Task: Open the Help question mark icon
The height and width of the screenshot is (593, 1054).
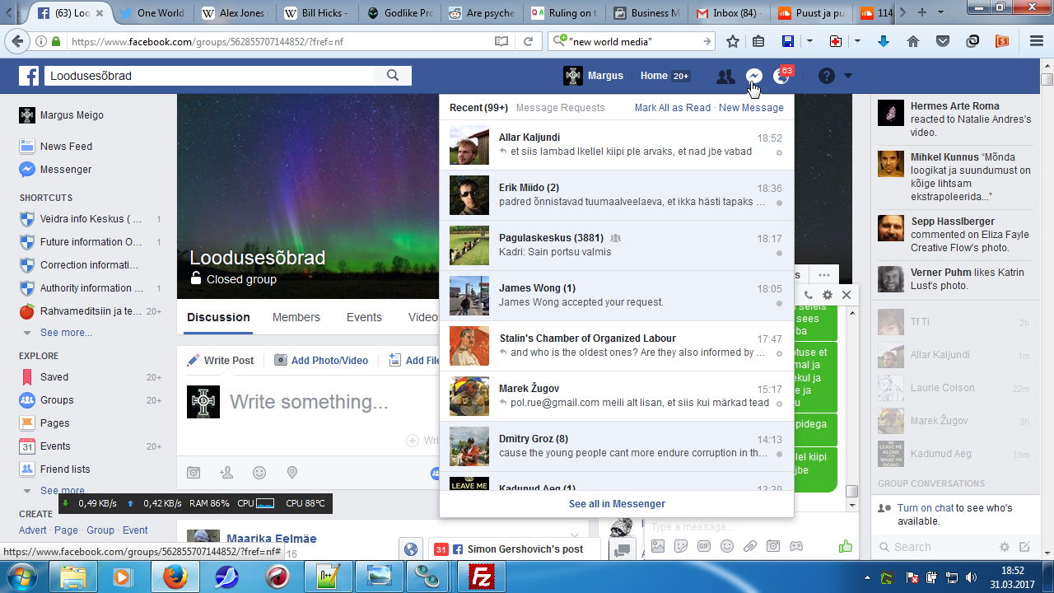Action: point(827,76)
